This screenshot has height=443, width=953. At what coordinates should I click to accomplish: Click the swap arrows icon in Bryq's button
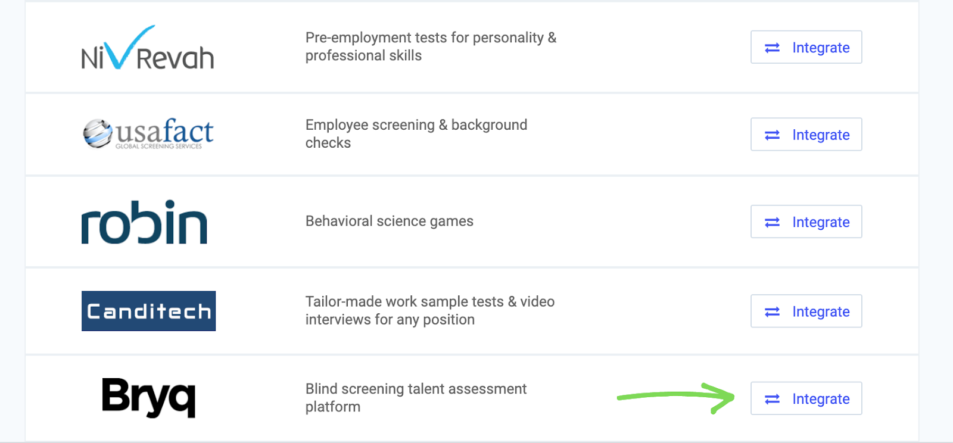[772, 399]
